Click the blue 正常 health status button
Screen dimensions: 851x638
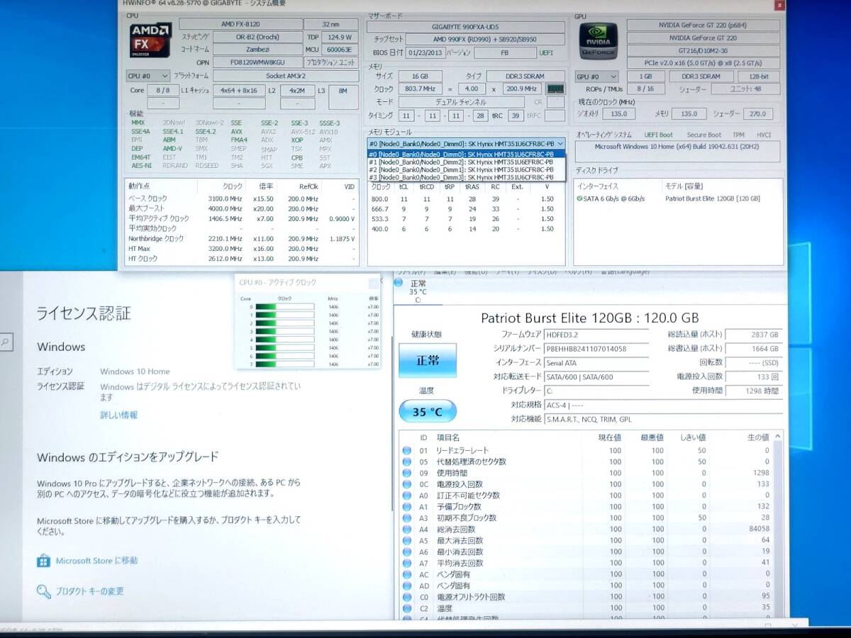point(428,361)
